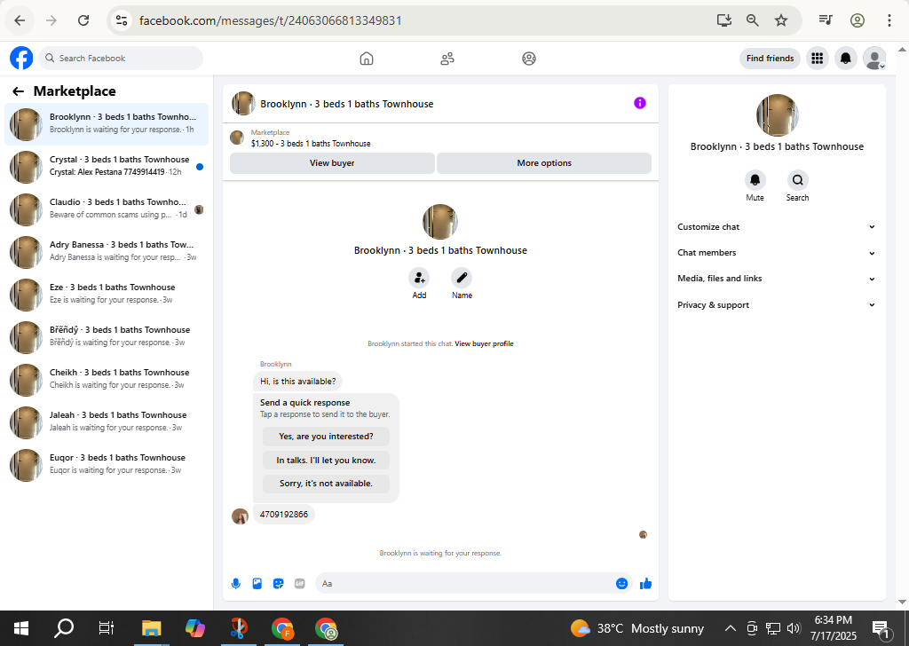This screenshot has width=909, height=646.
Task: Open the Friends tab icon
Action: click(x=447, y=59)
